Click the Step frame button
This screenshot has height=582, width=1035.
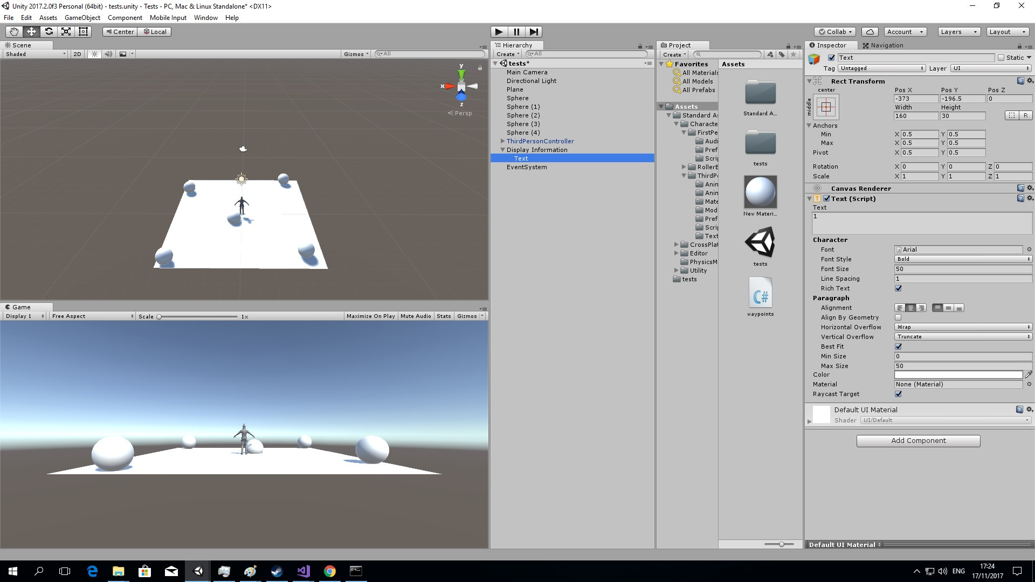click(534, 32)
